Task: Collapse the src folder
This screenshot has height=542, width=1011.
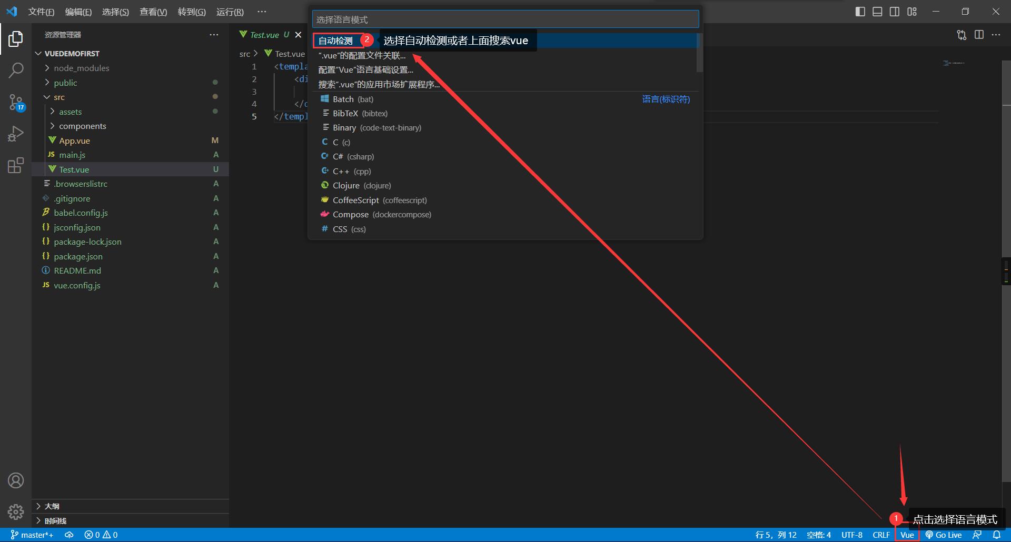Action: click(131, 97)
